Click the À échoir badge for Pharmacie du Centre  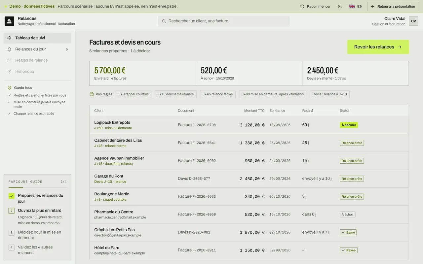(x=348, y=214)
